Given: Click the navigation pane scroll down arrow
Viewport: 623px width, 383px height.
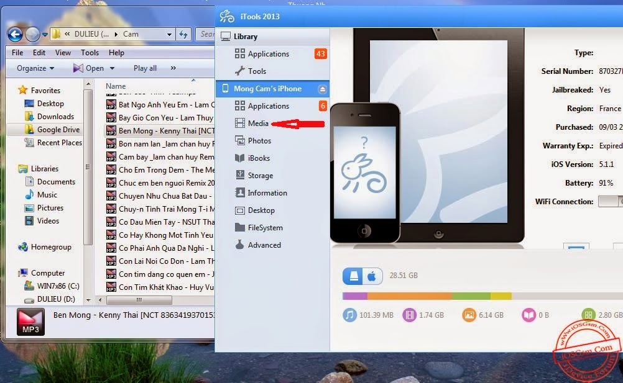Looking at the screenshot, I should coord(88,300).
